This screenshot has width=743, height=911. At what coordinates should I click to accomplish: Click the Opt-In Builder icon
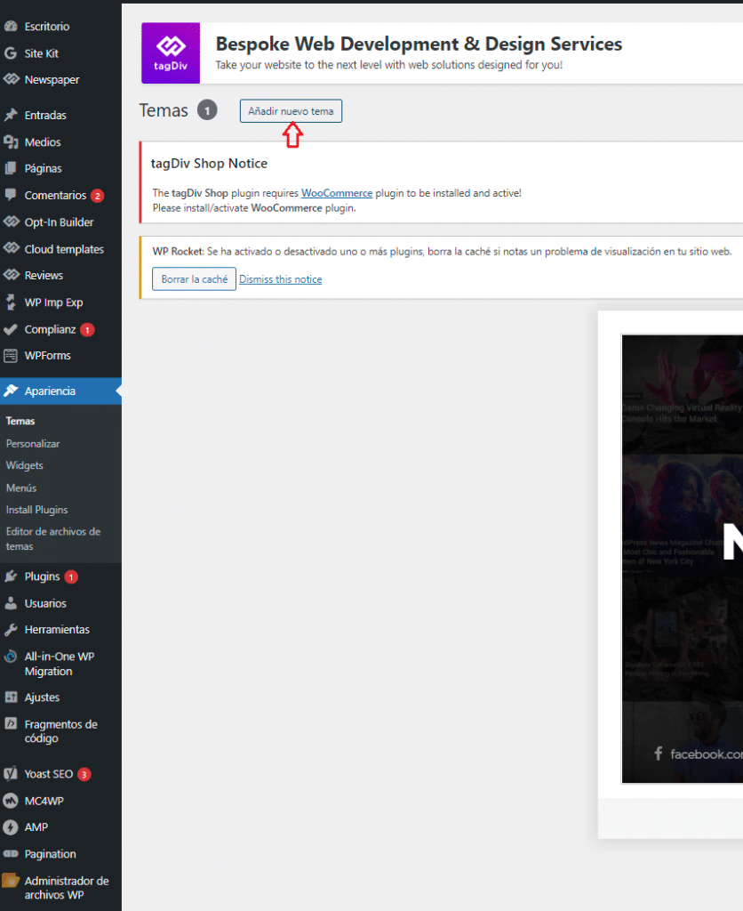point(11,222)
